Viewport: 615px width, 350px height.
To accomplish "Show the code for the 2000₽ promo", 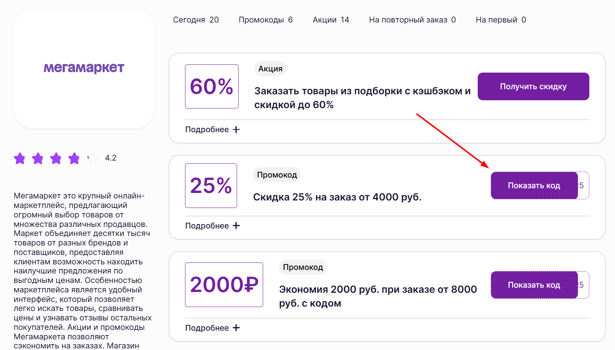I will (x=534, y=284).
